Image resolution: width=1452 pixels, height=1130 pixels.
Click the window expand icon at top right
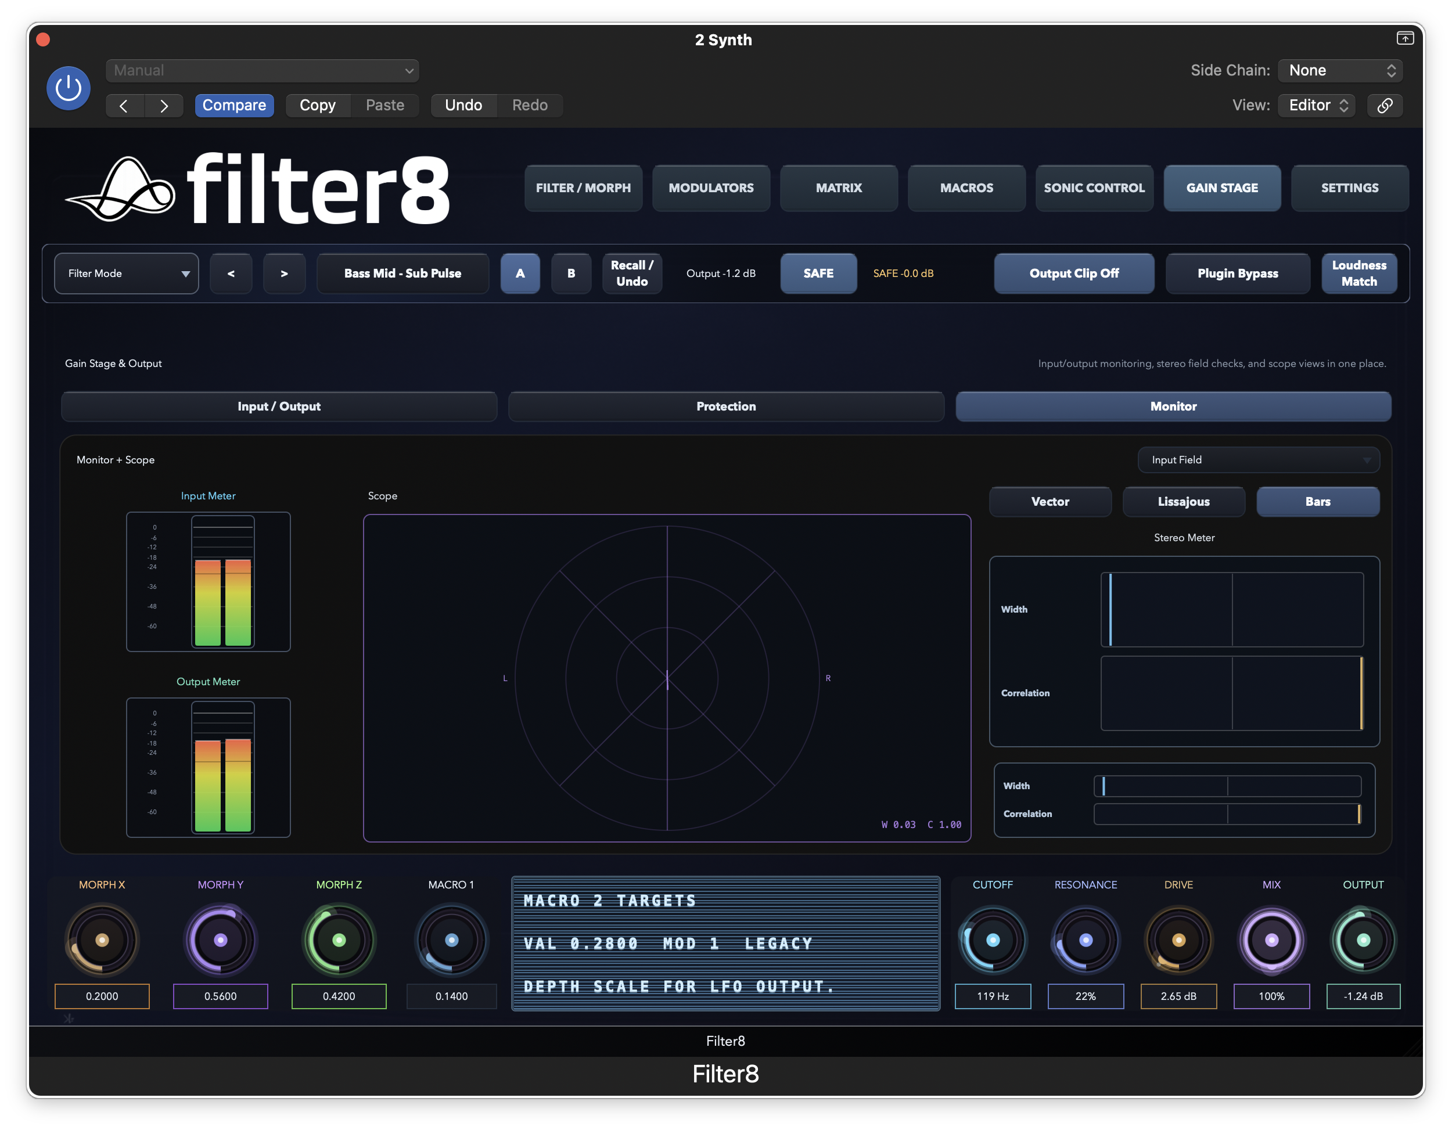[1404, 38]
